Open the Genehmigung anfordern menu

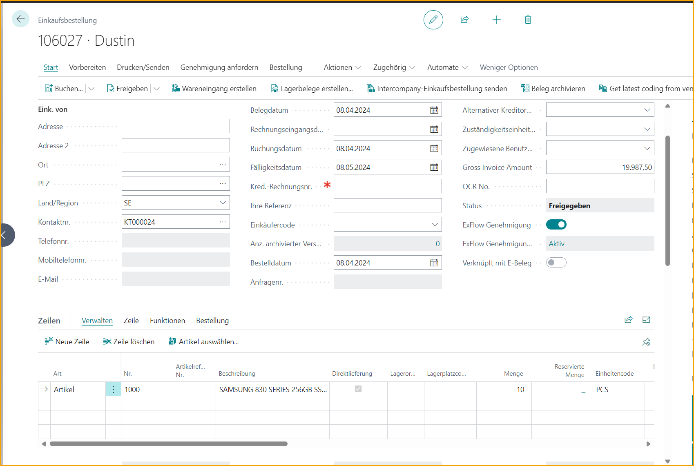pyautogui.click(x=219, y=67)
